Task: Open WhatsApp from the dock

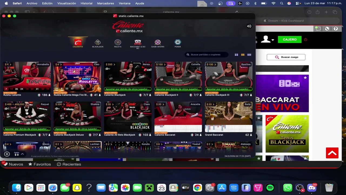Action: tap(288, 187)
